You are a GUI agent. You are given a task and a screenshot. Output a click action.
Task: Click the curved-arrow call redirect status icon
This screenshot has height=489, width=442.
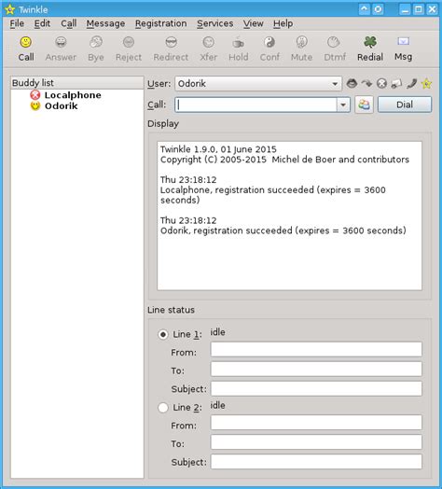coord(366,83)
